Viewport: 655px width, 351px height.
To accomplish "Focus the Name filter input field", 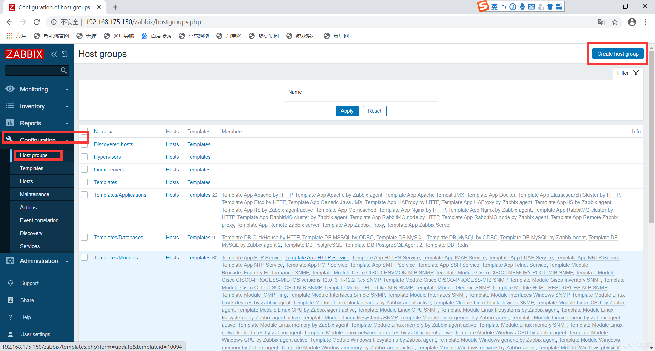I will (370, 92).
